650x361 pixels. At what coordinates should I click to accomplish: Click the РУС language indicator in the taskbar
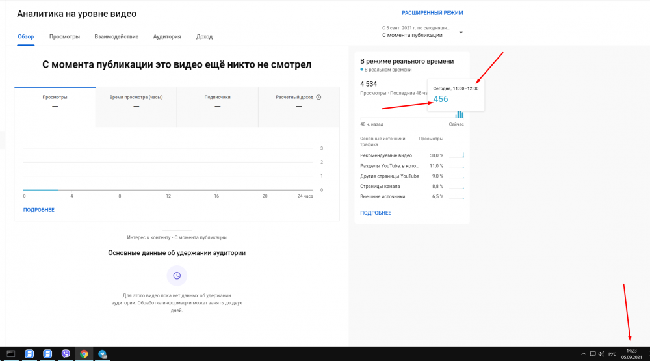click(612, 354)
